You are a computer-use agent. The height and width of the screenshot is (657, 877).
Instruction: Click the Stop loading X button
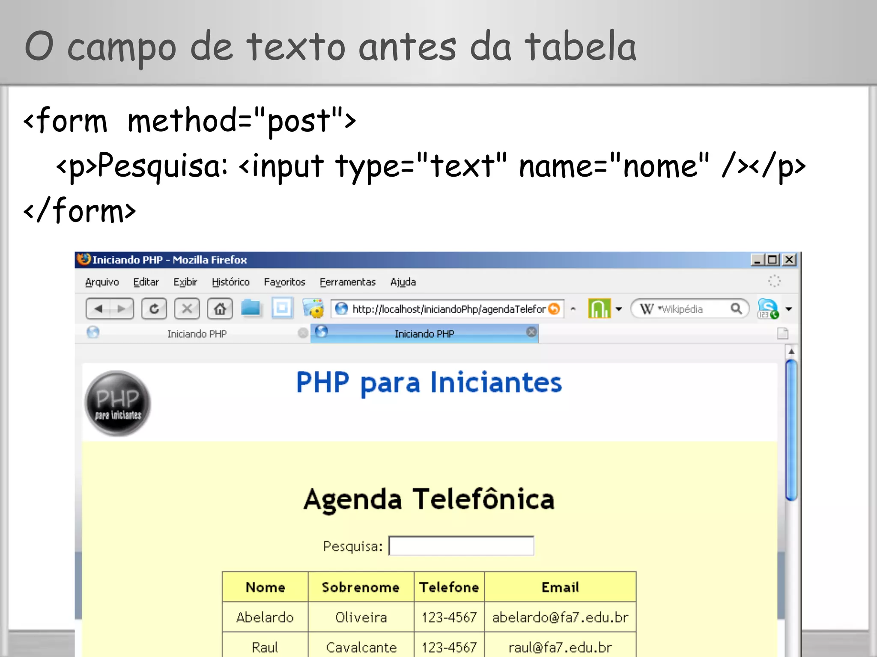(x=187, y=309)
